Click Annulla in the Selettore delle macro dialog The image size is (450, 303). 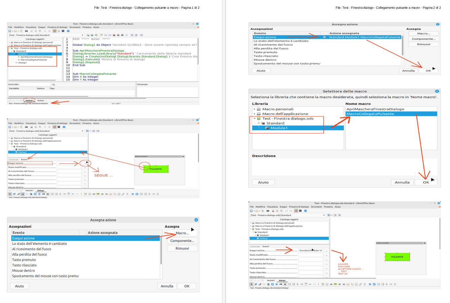pos(402,182)
